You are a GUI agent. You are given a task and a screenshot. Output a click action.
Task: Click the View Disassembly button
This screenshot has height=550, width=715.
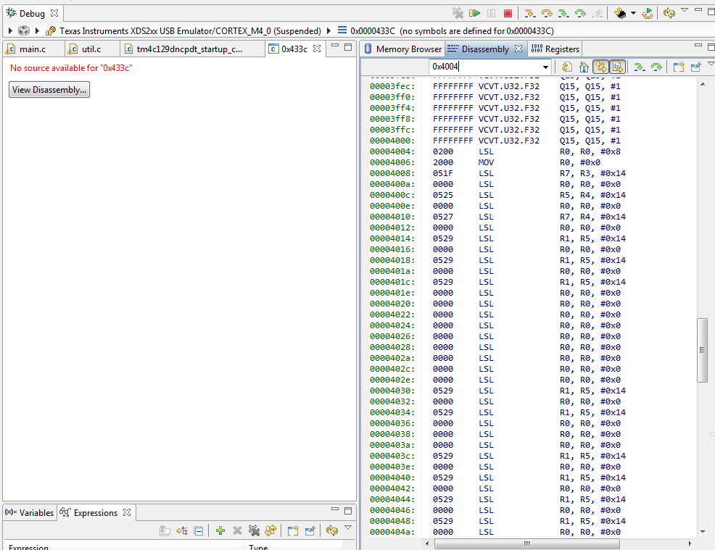coord(49,90)
